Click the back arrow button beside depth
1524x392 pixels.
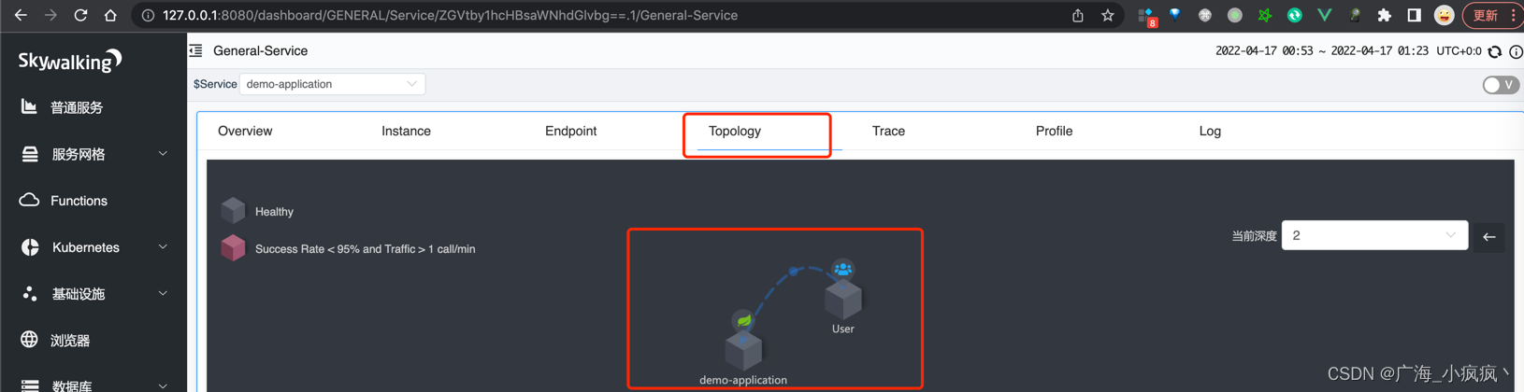pyautogui.click(x=1489, y=237)
